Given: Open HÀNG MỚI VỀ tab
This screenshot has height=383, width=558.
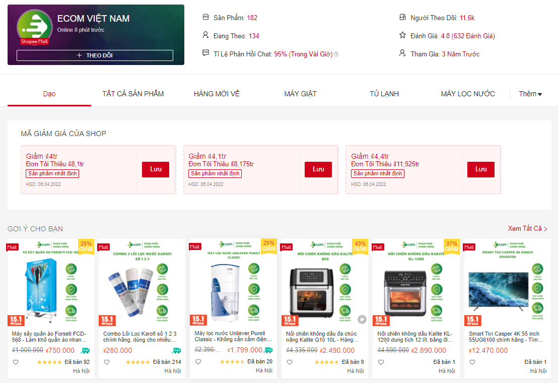Looking at the screenshot, I should click(x=217, y=94).
